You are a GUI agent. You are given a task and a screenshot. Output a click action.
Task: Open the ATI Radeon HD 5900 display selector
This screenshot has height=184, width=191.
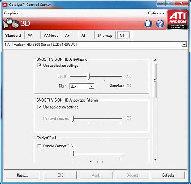95,45
